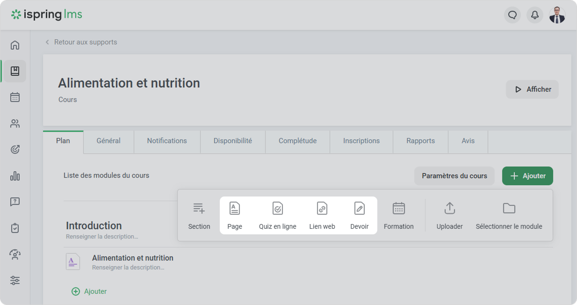
Task: Switch to the Général tab
Action: 108,141
